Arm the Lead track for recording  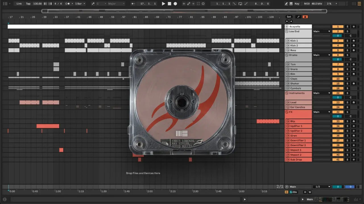coord(353,102)
